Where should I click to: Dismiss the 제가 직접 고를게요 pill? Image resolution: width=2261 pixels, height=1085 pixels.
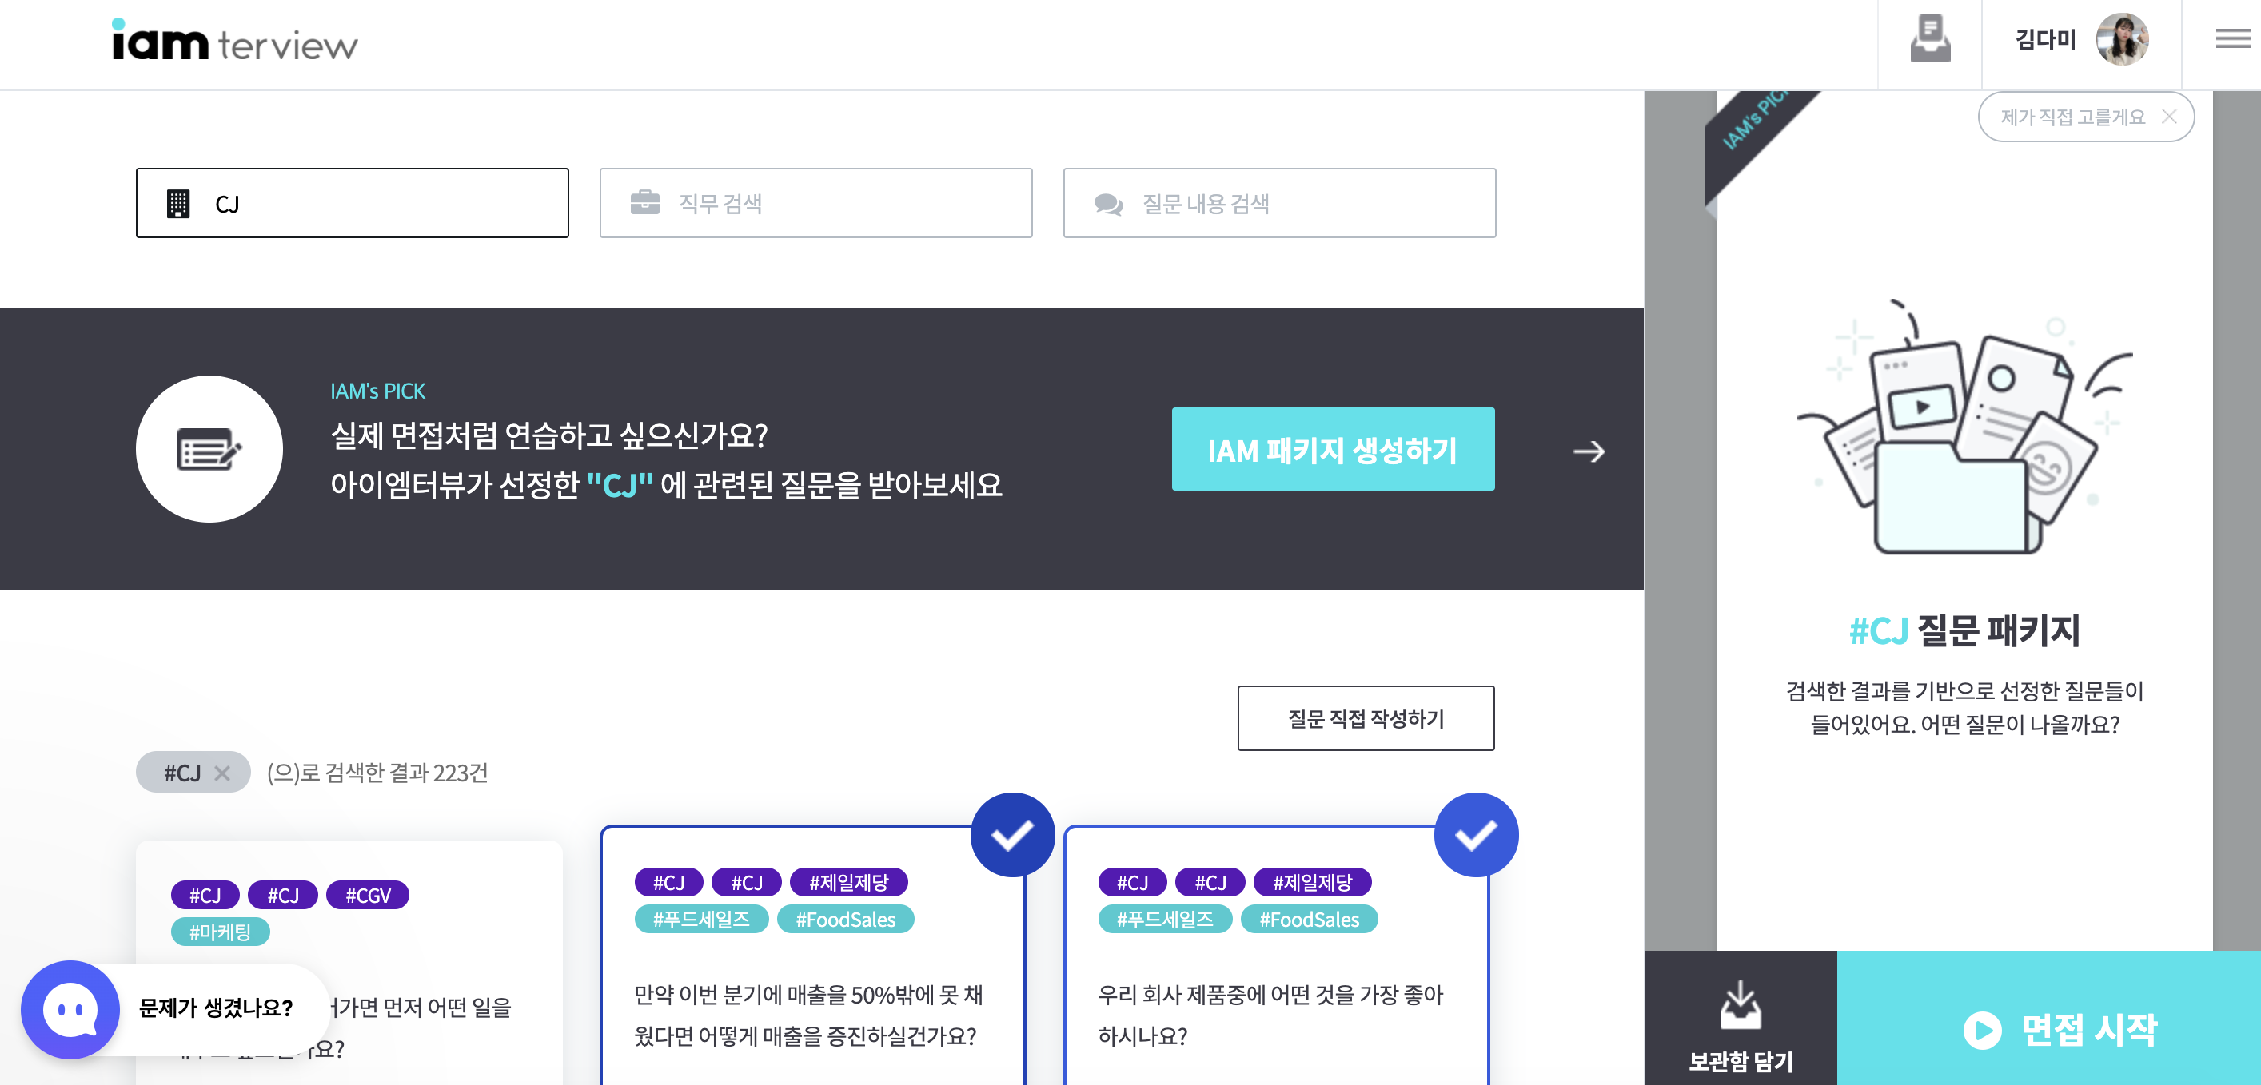(x=2169, y=117)
